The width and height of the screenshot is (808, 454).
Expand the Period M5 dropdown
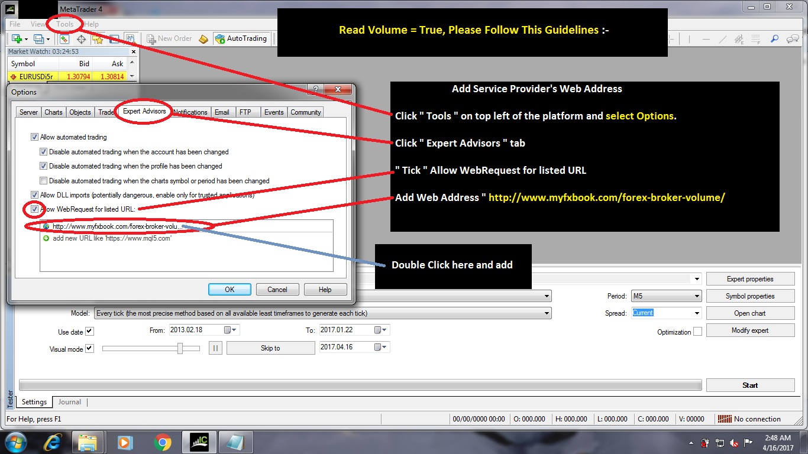[x=697, y=296]
